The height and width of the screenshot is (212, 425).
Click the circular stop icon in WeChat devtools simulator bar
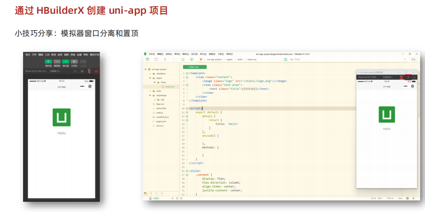tap(82, 71)
